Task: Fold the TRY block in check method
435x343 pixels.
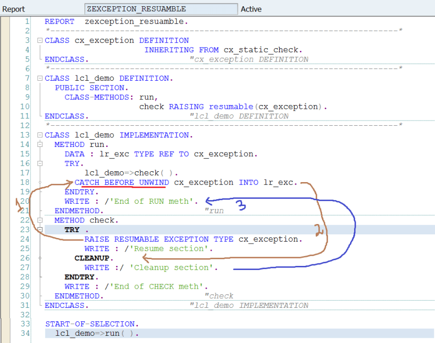Action: pos(40,229)
